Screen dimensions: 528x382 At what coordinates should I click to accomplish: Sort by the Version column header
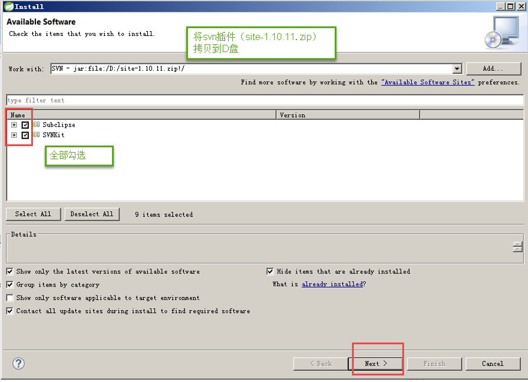click(x=348, y=115)
